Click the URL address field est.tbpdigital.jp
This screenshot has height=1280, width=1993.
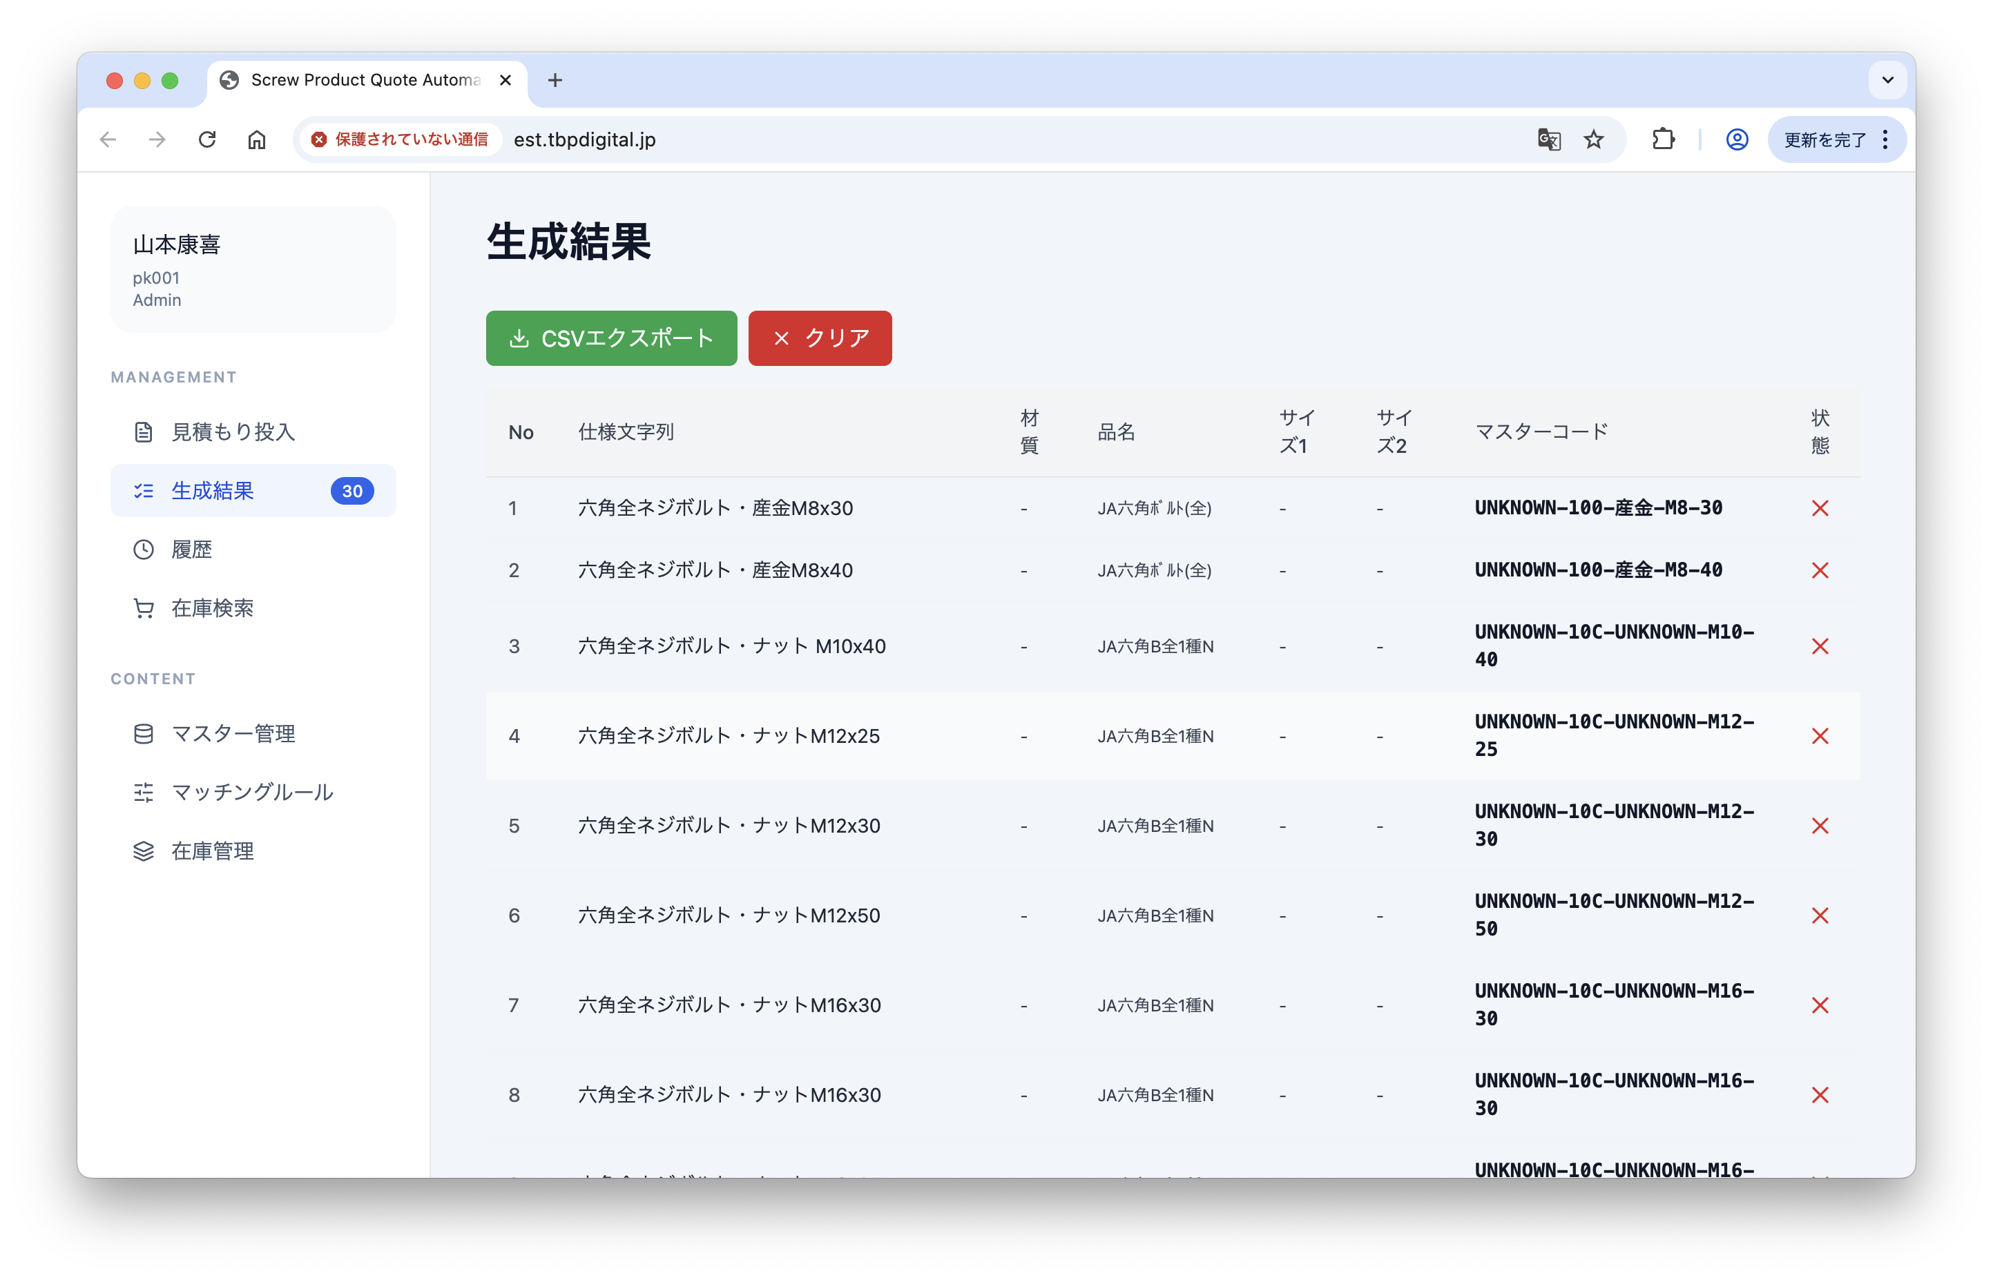[x=914, y=139]
